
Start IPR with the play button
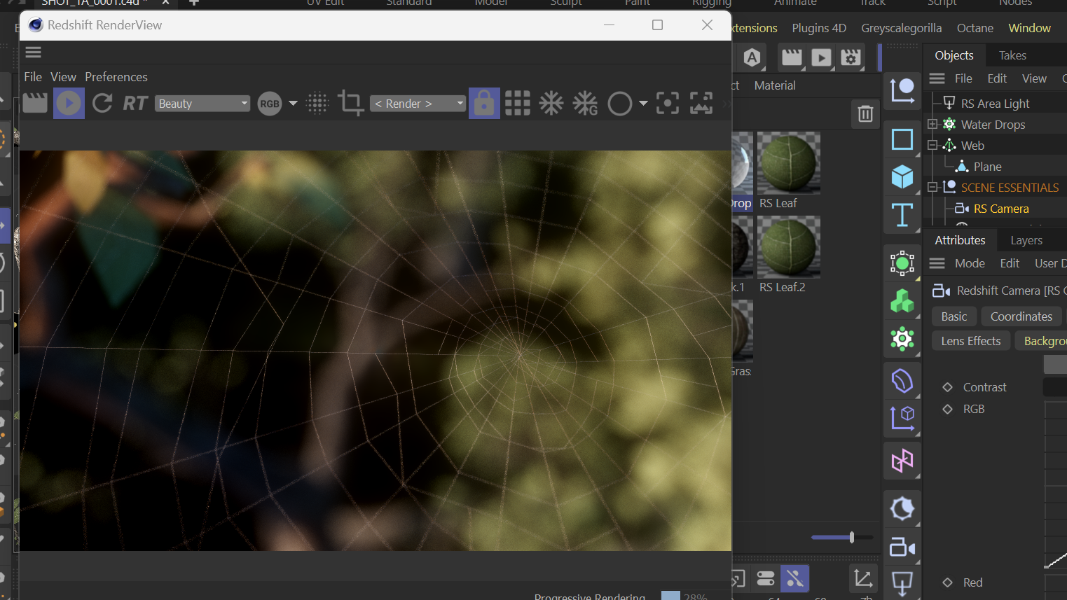tap(69, 103)
